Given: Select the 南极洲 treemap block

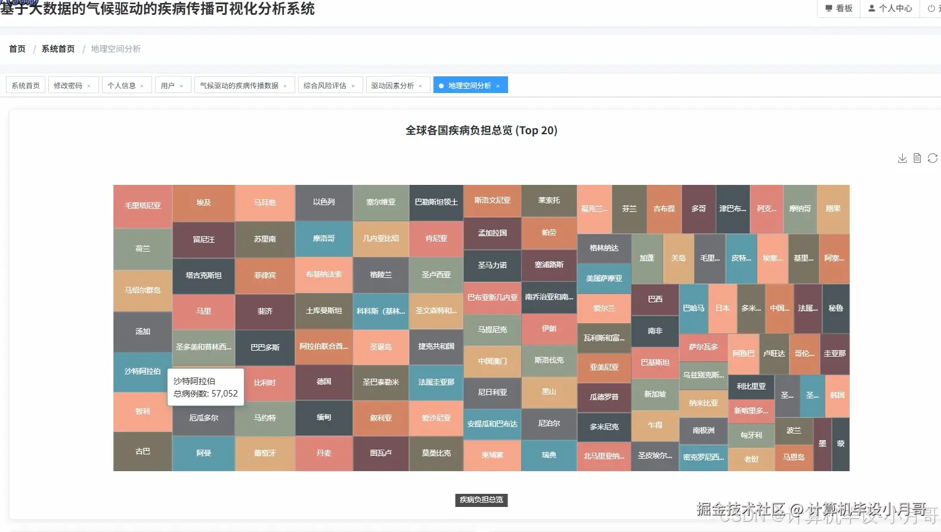Looking at the screenshot, I should click(x=704, y=431).
